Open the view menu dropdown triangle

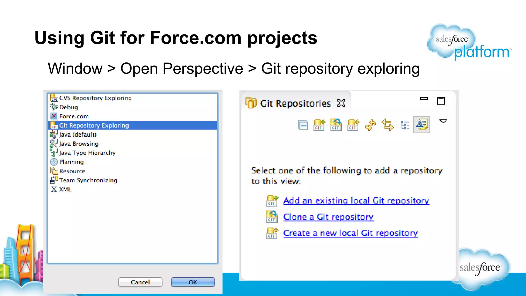[443, 121]
